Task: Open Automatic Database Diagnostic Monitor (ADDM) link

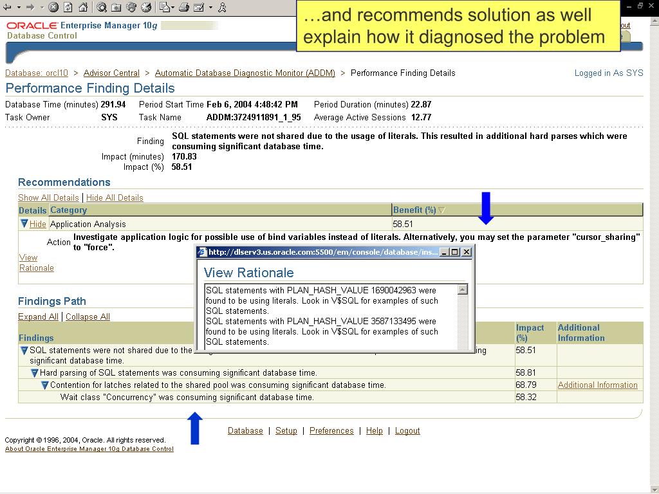Action: (245, 73)
